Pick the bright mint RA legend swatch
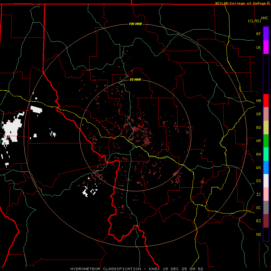Screen dimensions: 271x271 [x=266, y=154]
